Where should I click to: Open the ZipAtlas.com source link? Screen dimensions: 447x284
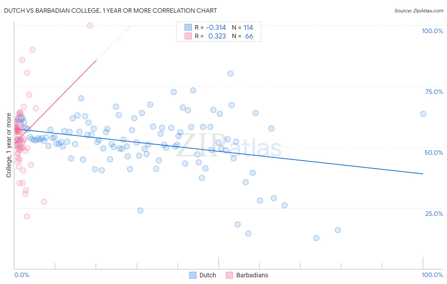(419, 11)
